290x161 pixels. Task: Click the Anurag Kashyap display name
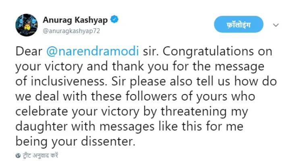click(x=75, y=20)
